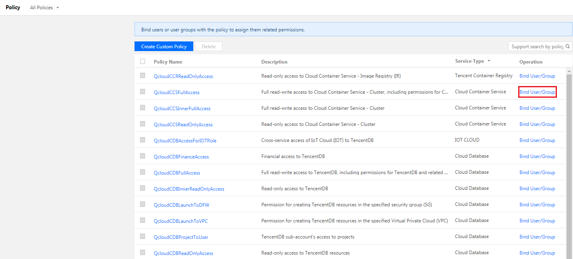Open the QcloudCDBFullAccess policy link
This screenshot has width=573, height=259.
(177, 173)
